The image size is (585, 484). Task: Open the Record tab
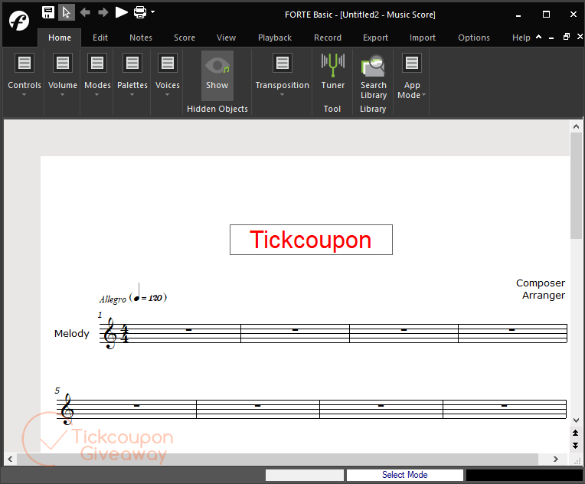(328, 38)
